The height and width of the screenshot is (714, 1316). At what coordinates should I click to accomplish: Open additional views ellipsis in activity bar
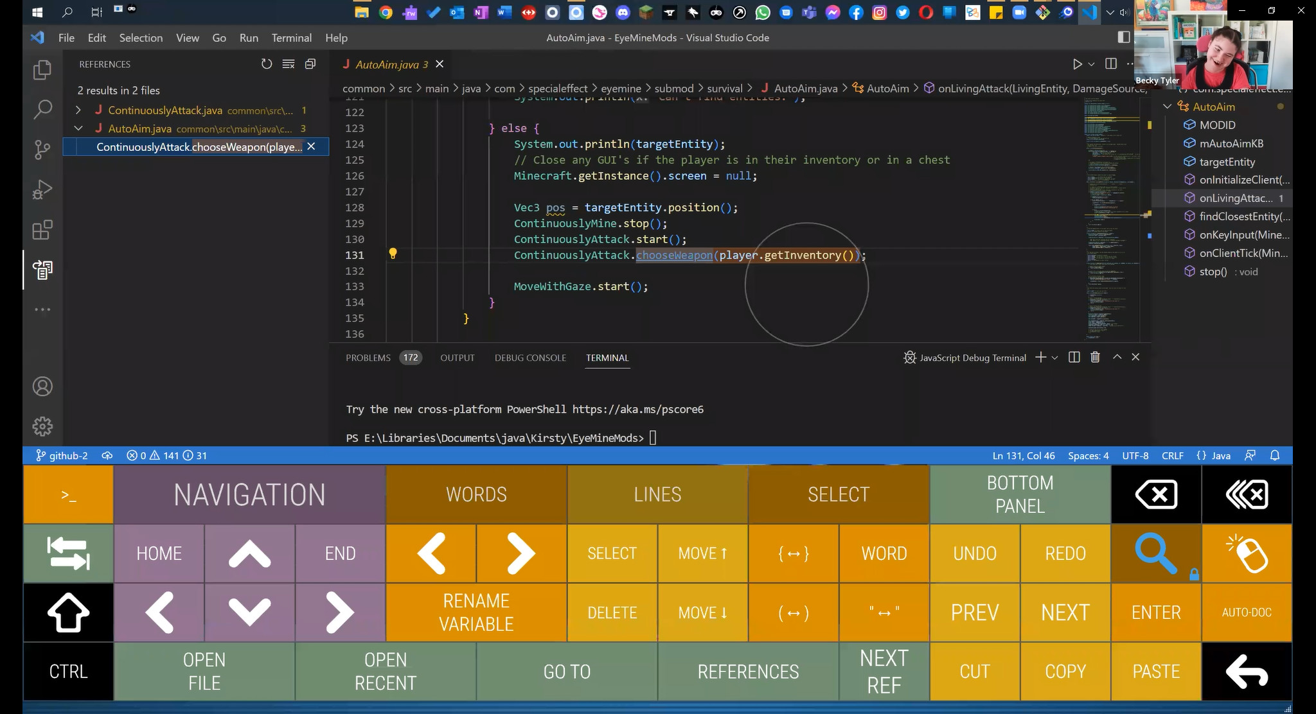point(42,309)
